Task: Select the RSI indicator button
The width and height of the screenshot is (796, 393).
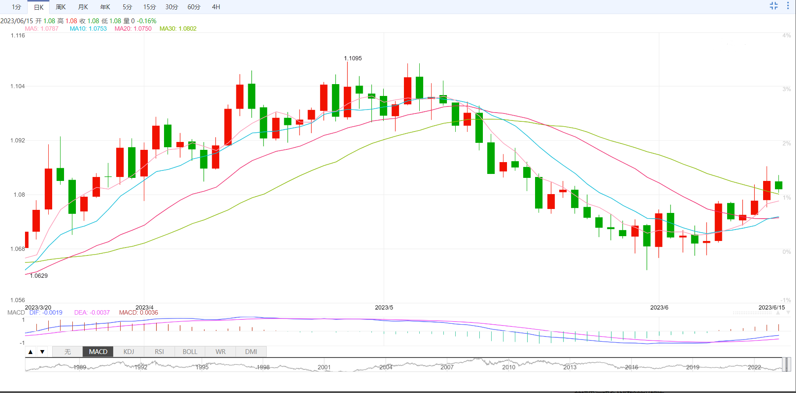Action: 159,352
